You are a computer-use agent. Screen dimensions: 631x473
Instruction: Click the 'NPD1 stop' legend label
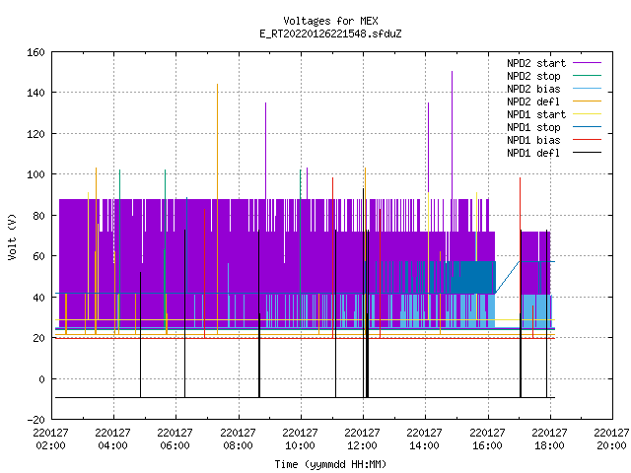click(x=533, y=127)
